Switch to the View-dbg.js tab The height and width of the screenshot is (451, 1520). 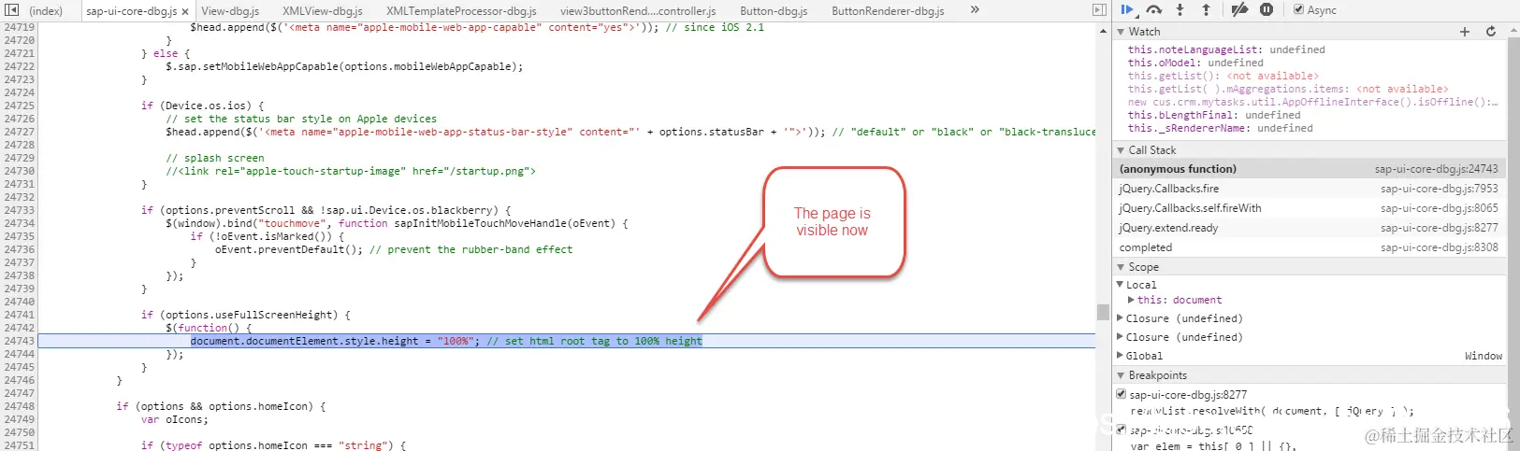coord(230,11)
